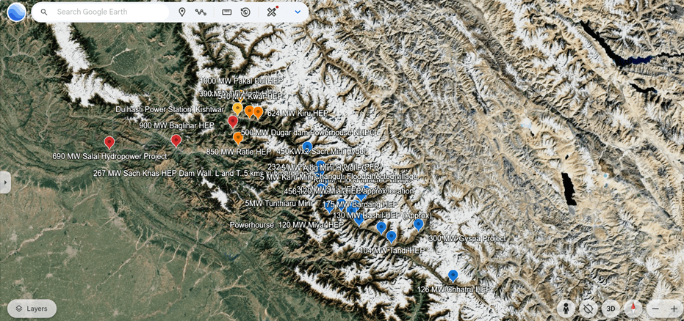Open historical imagery time tool
684x321 pixels.
point(245,12)
